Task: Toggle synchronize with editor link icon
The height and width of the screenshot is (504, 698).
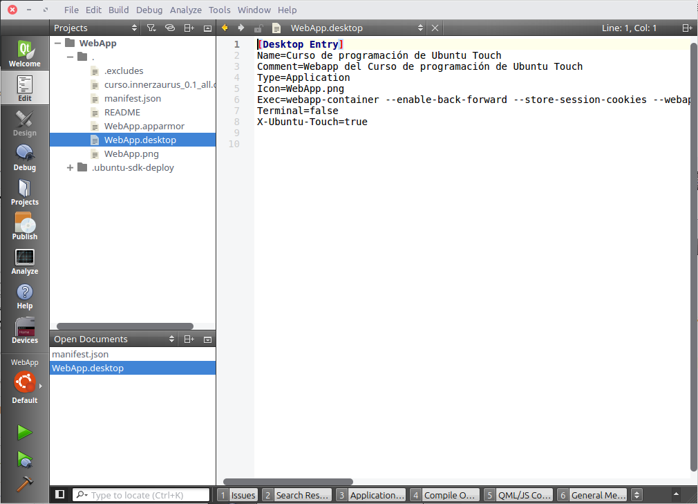Action: pos(170,28)
